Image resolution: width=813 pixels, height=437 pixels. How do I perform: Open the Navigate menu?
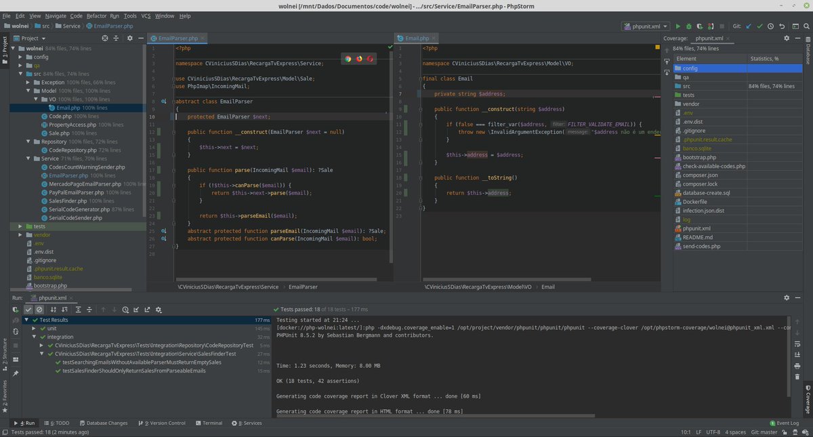coord(56,16)
